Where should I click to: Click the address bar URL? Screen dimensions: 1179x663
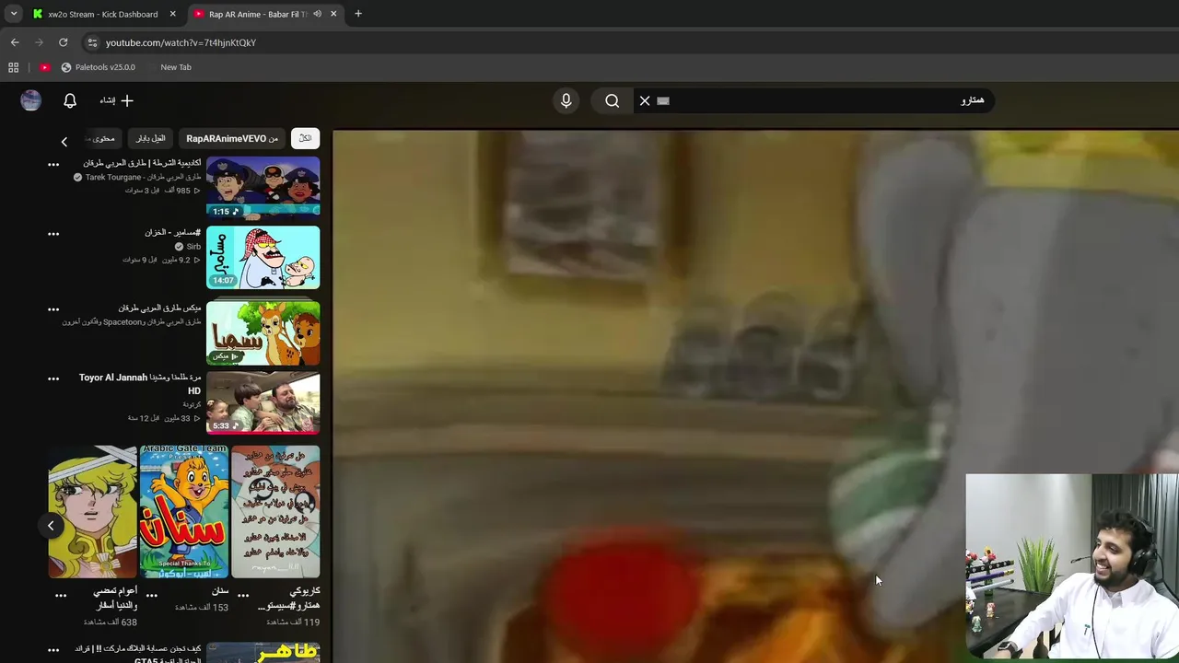(x=181, y=42)
